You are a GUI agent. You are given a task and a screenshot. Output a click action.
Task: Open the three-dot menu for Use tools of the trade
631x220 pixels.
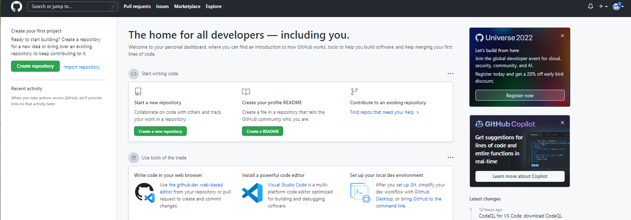pyautogui.click(x=450, y=157)
